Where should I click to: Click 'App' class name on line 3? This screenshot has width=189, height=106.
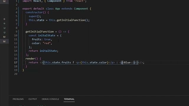pyautogui.click(x=58, y=9)
